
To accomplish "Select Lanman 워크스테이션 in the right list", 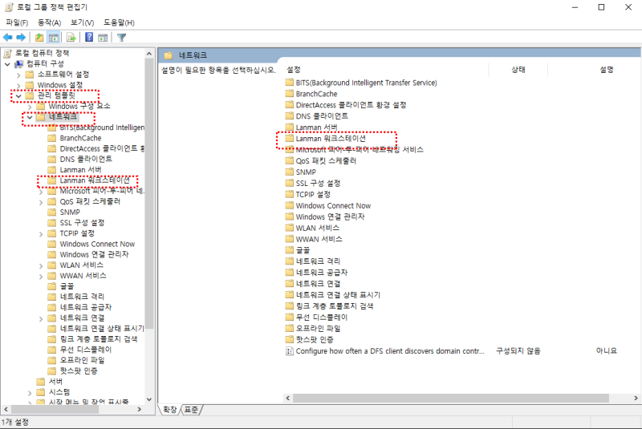I will pos(331,139).
